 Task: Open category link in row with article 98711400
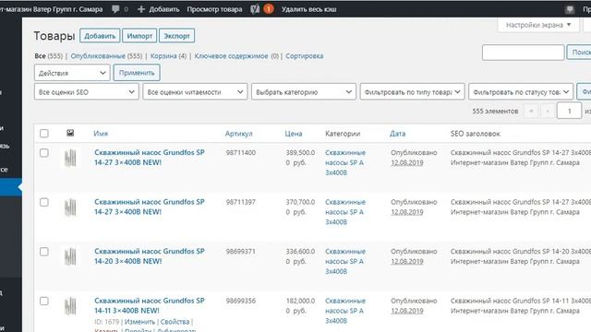[x=345, y=162]
